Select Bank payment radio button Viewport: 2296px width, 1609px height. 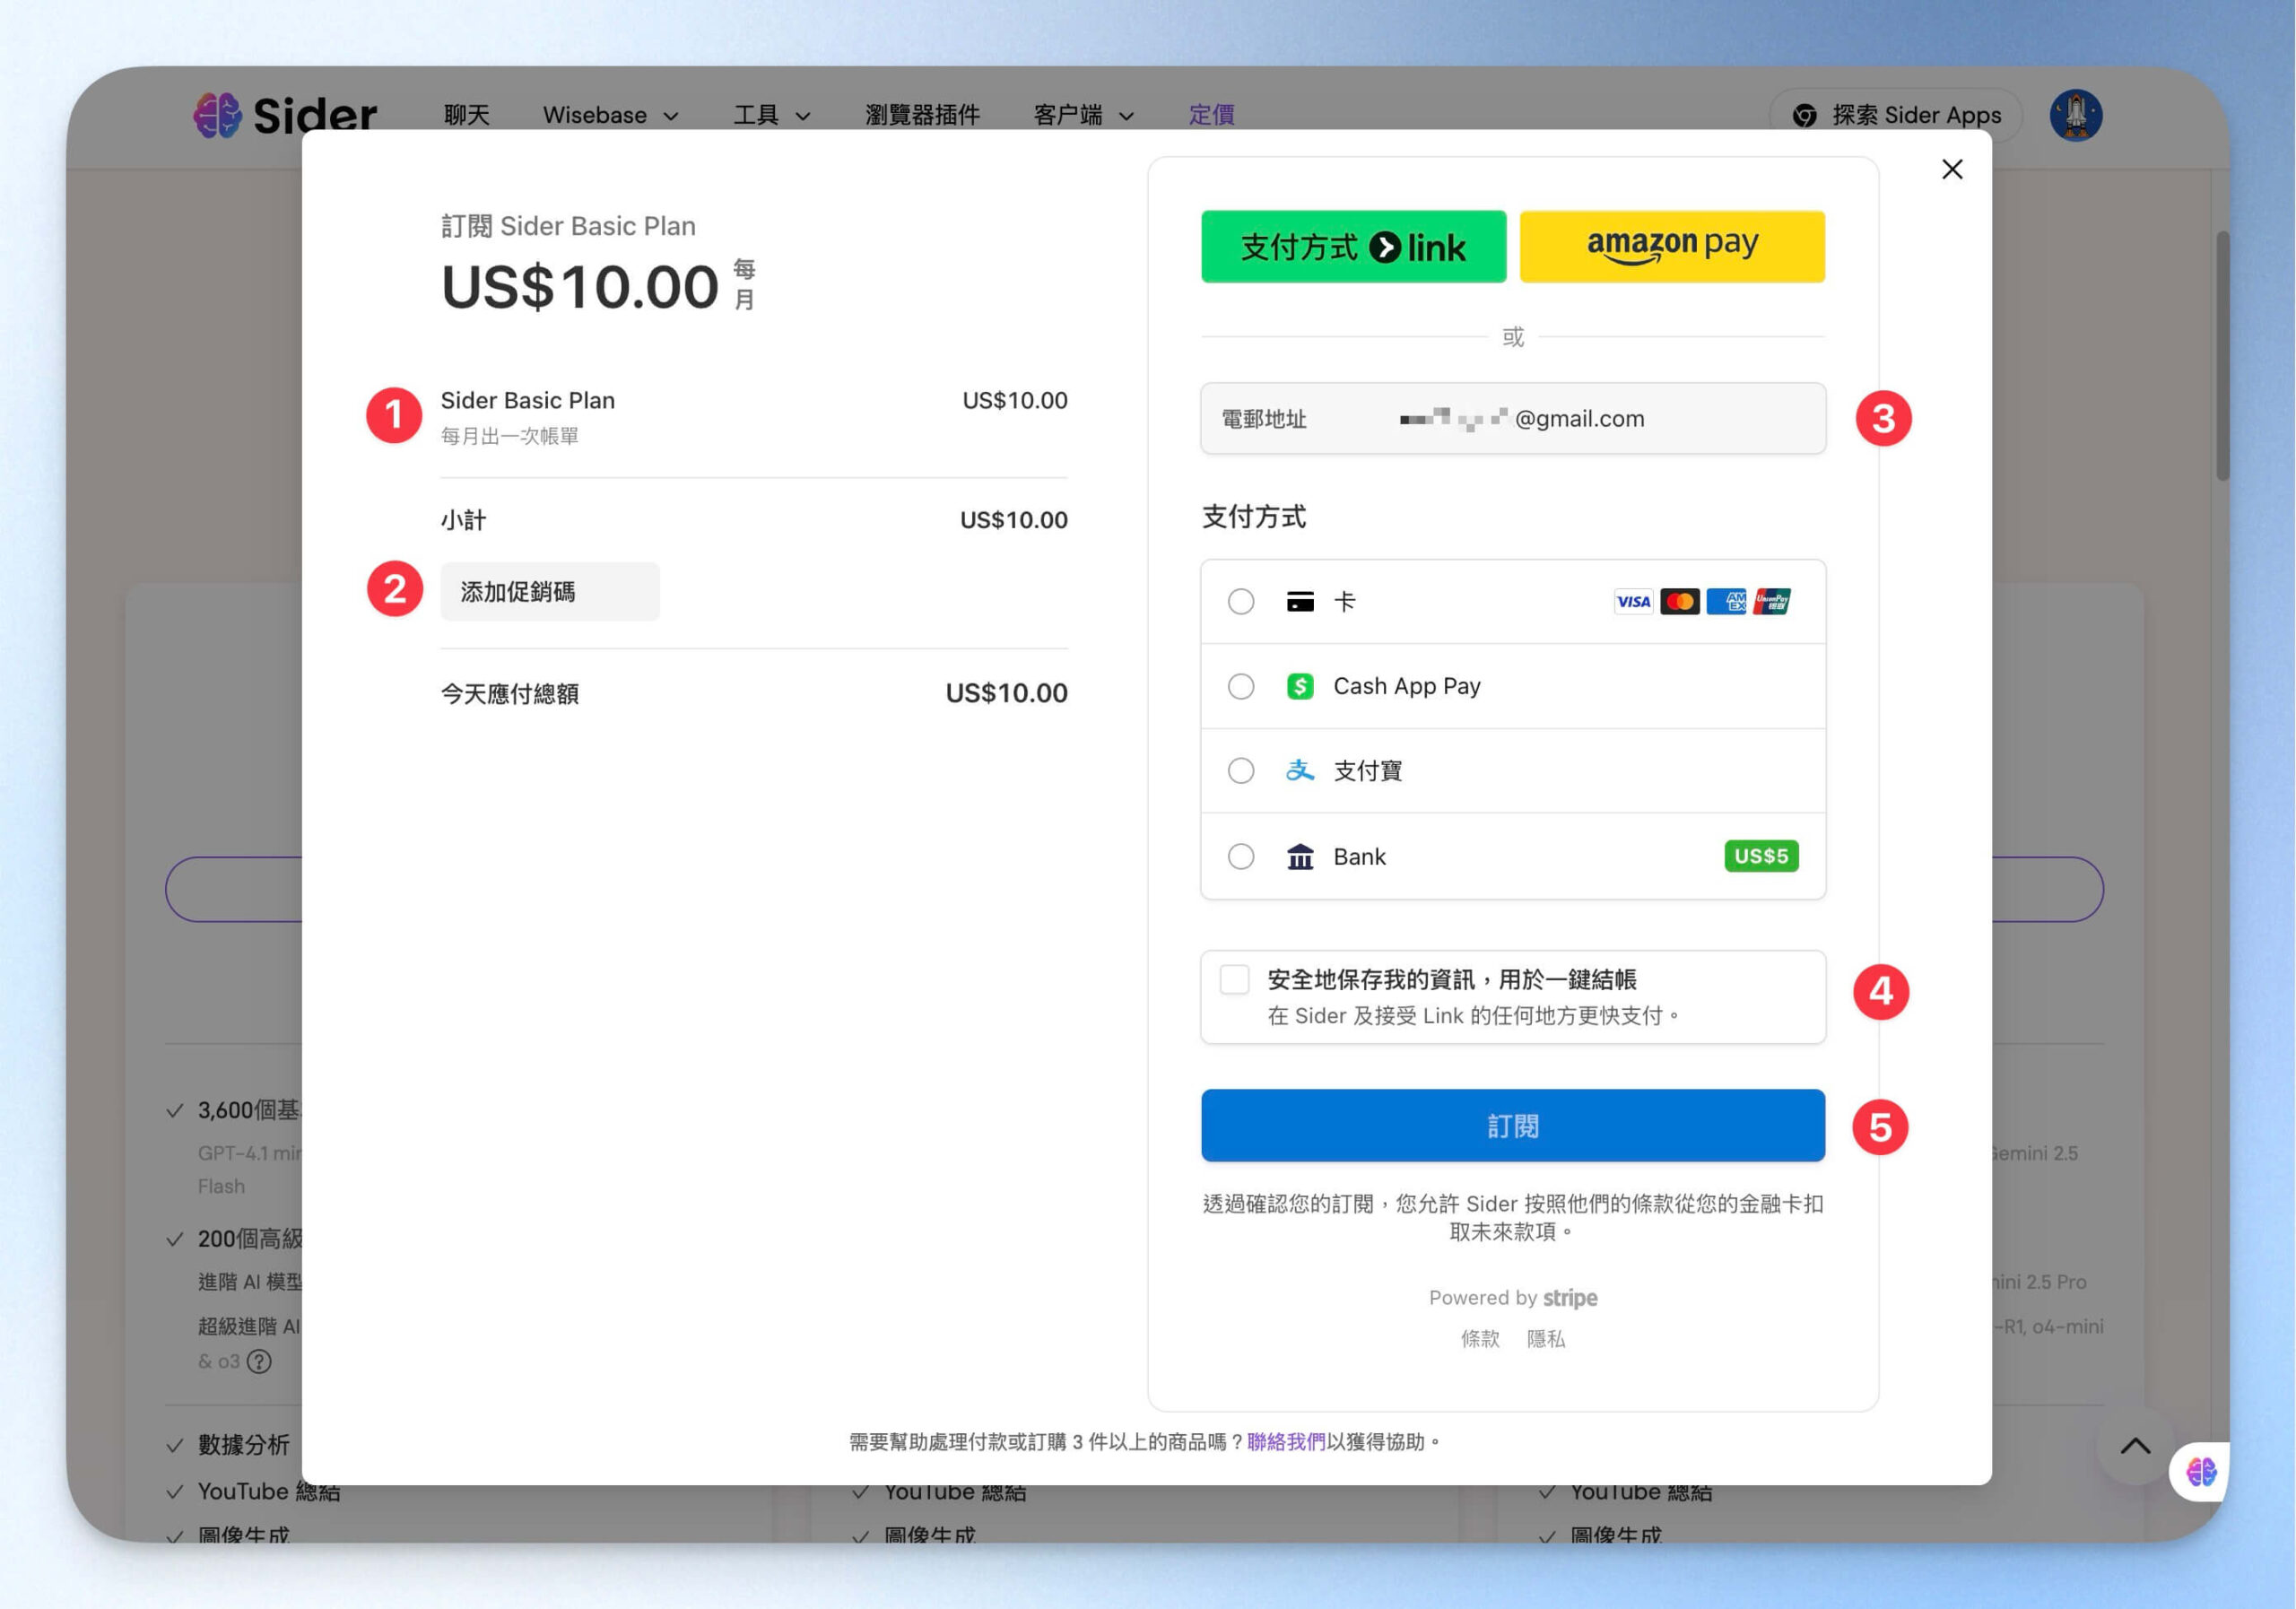(x=1241, y=857)
